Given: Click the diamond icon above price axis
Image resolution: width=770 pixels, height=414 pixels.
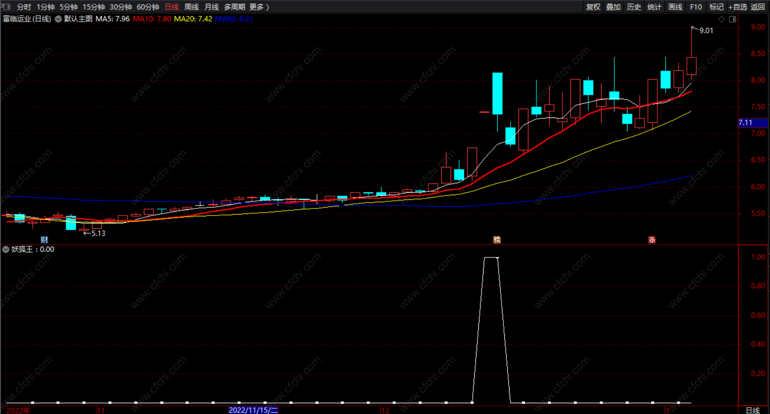Looking at the screenshot, I should click(721, 19).
